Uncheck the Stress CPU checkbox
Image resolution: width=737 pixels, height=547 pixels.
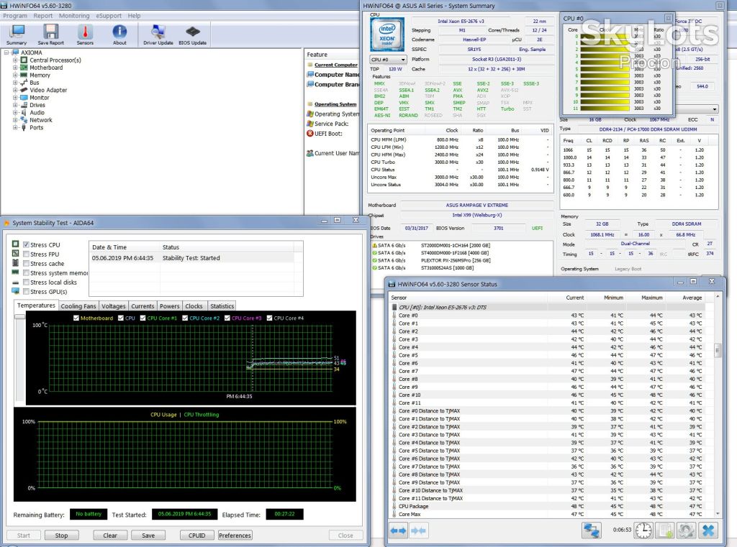(27, 244)
